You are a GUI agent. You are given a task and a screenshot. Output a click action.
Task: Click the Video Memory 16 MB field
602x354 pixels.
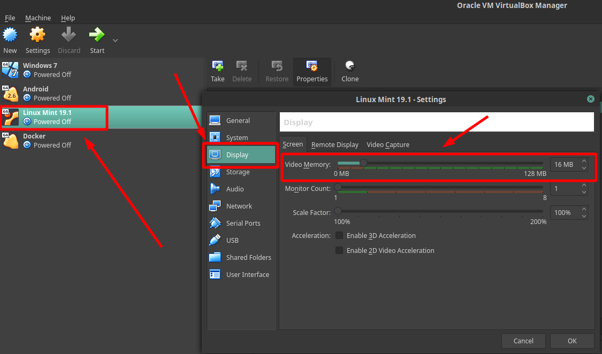[x=565, y=164]
